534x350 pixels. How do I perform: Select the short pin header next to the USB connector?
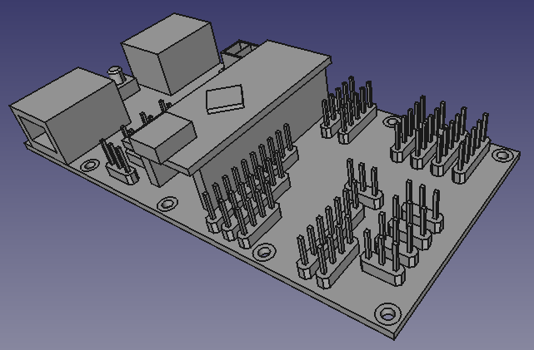point(120,162)
